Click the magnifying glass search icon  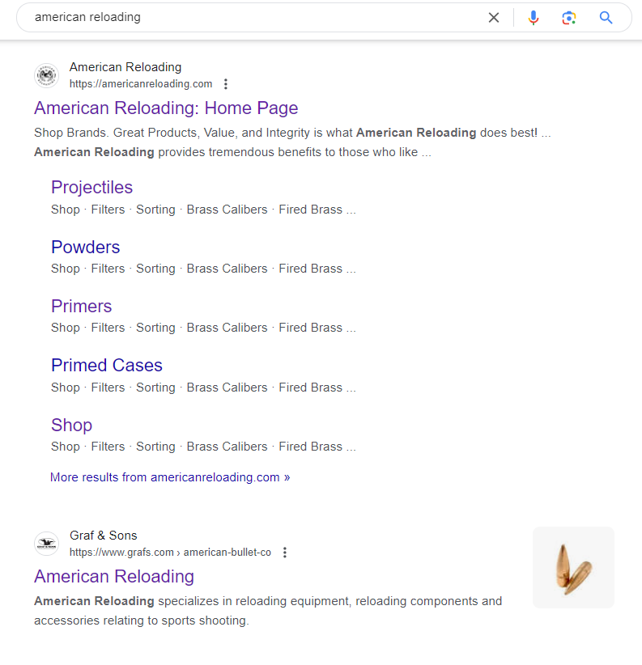point(606,17)
